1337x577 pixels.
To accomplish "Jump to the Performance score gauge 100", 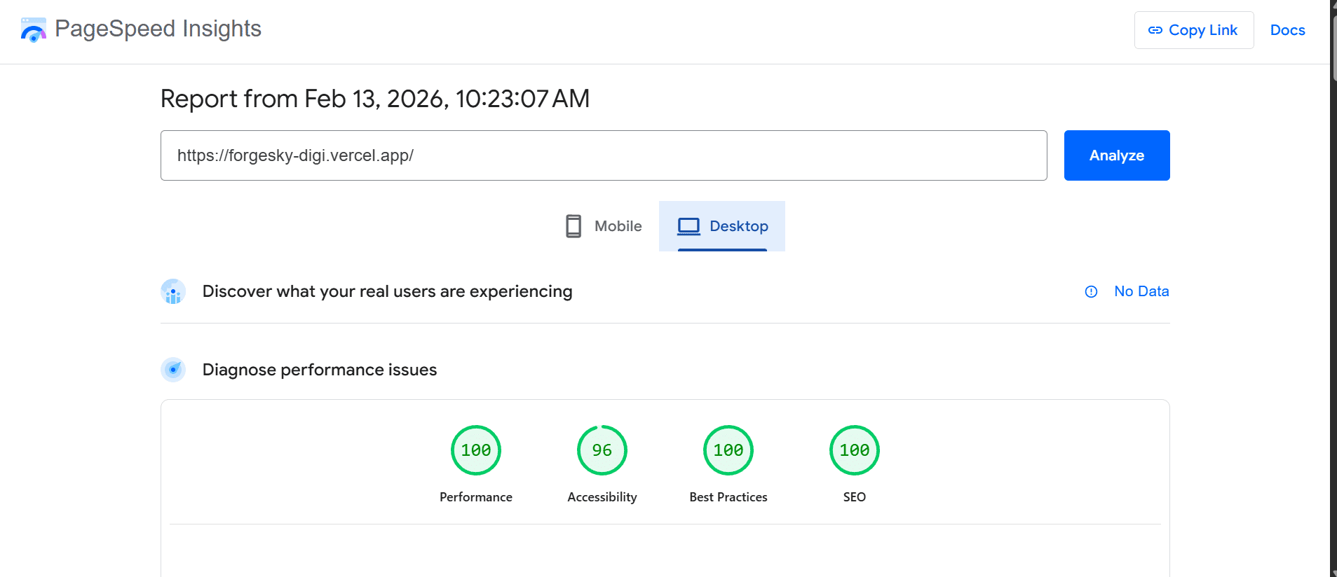I will [475, 450].
